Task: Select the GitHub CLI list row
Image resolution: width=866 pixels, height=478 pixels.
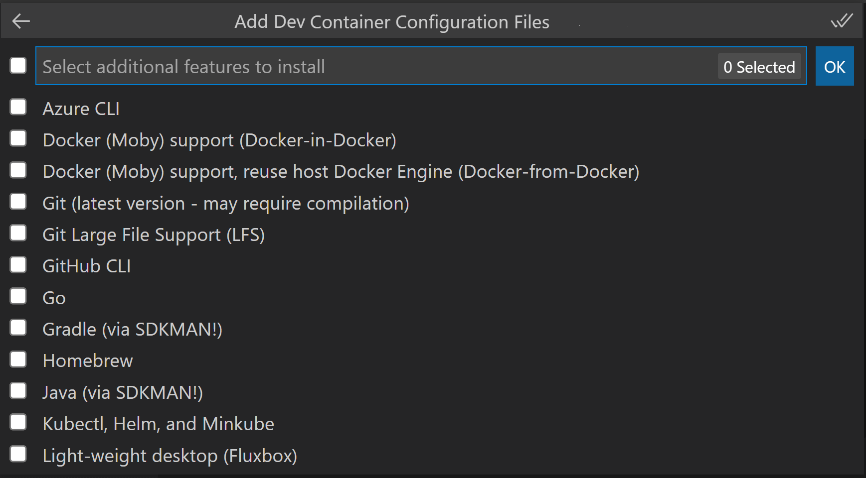Action: tap(86, 266)
